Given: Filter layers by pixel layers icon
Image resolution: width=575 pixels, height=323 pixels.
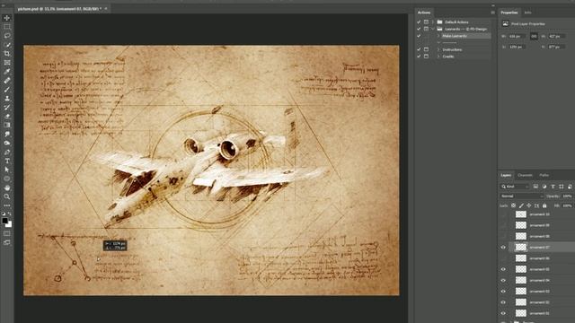Looking at the screenshot, I should pos(535,187).
